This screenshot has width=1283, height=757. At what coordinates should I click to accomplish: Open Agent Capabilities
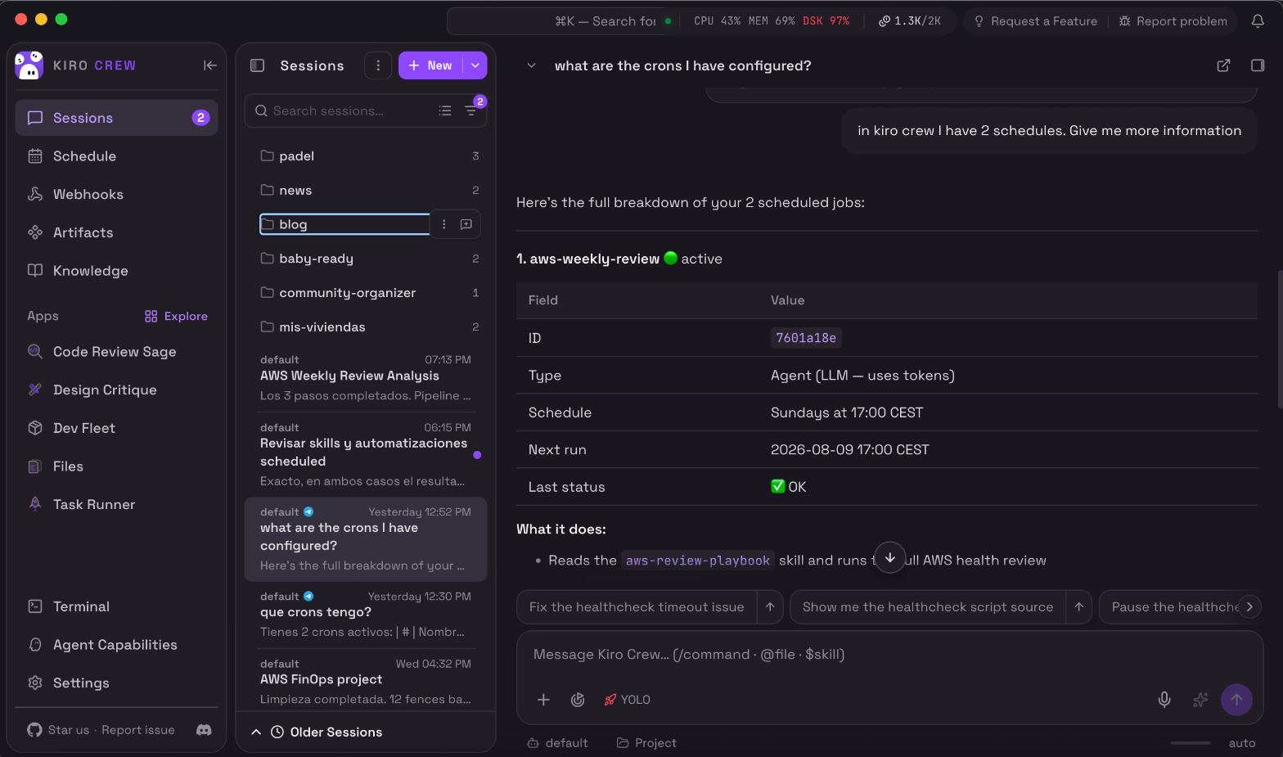tap(116, 645)
